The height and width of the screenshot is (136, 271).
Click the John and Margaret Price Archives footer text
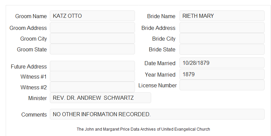[x=143, y=129]
